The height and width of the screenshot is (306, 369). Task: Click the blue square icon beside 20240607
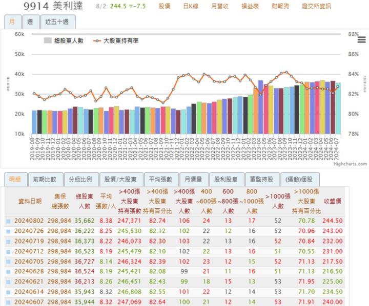tap(8, 302)
